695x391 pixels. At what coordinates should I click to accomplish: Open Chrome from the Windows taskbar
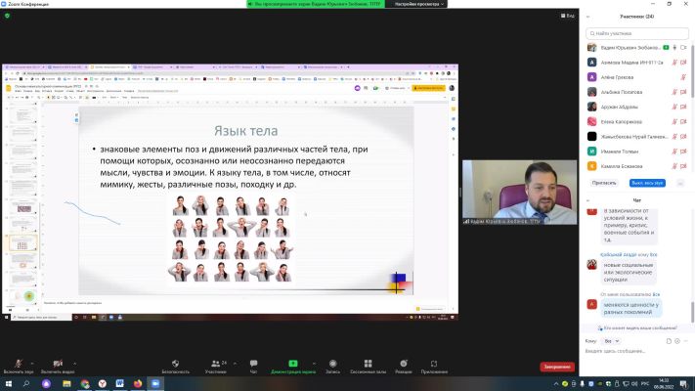click(x=85, y=383)
